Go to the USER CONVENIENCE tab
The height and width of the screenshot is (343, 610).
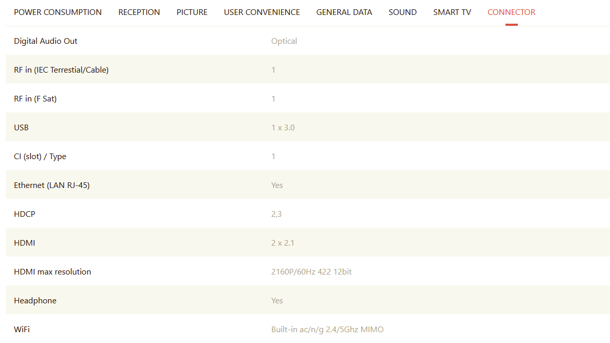(x=262, y=12)
